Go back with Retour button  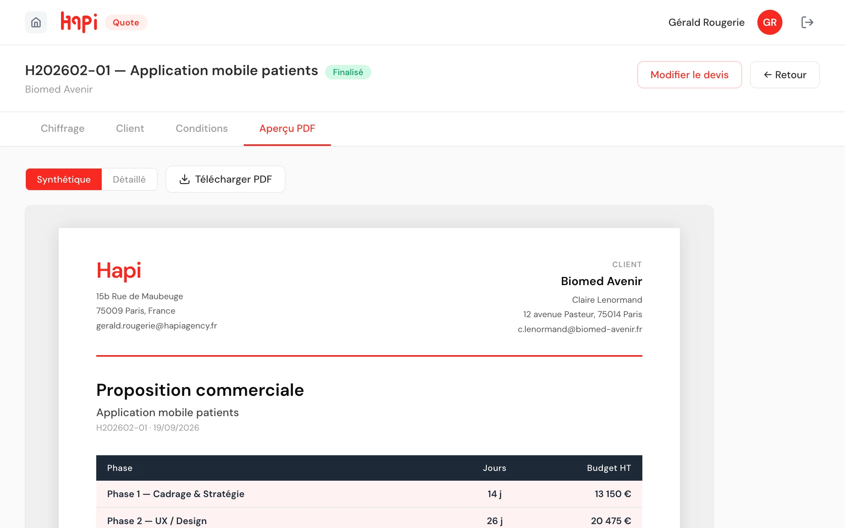(x=785, y=75)
